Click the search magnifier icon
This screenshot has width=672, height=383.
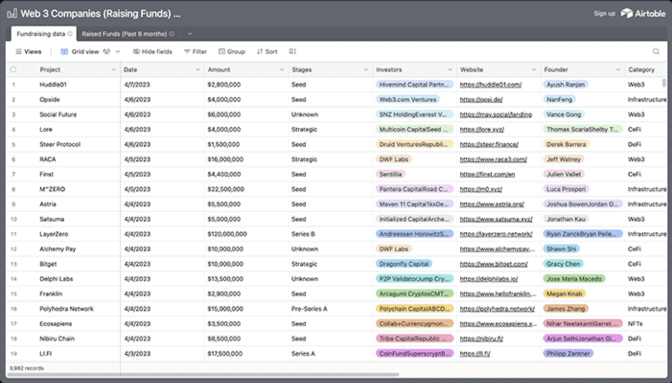pos(656,52)
